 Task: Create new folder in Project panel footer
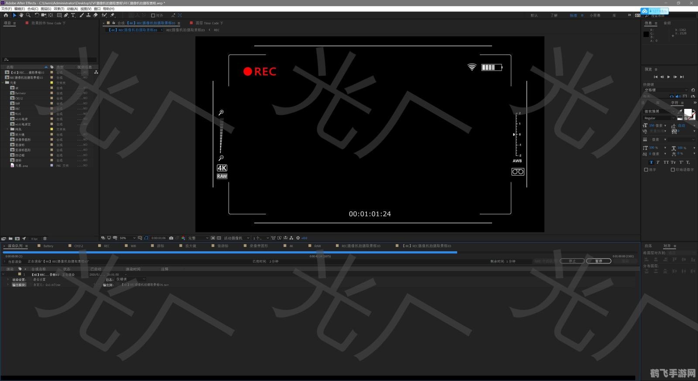point(10,239)
